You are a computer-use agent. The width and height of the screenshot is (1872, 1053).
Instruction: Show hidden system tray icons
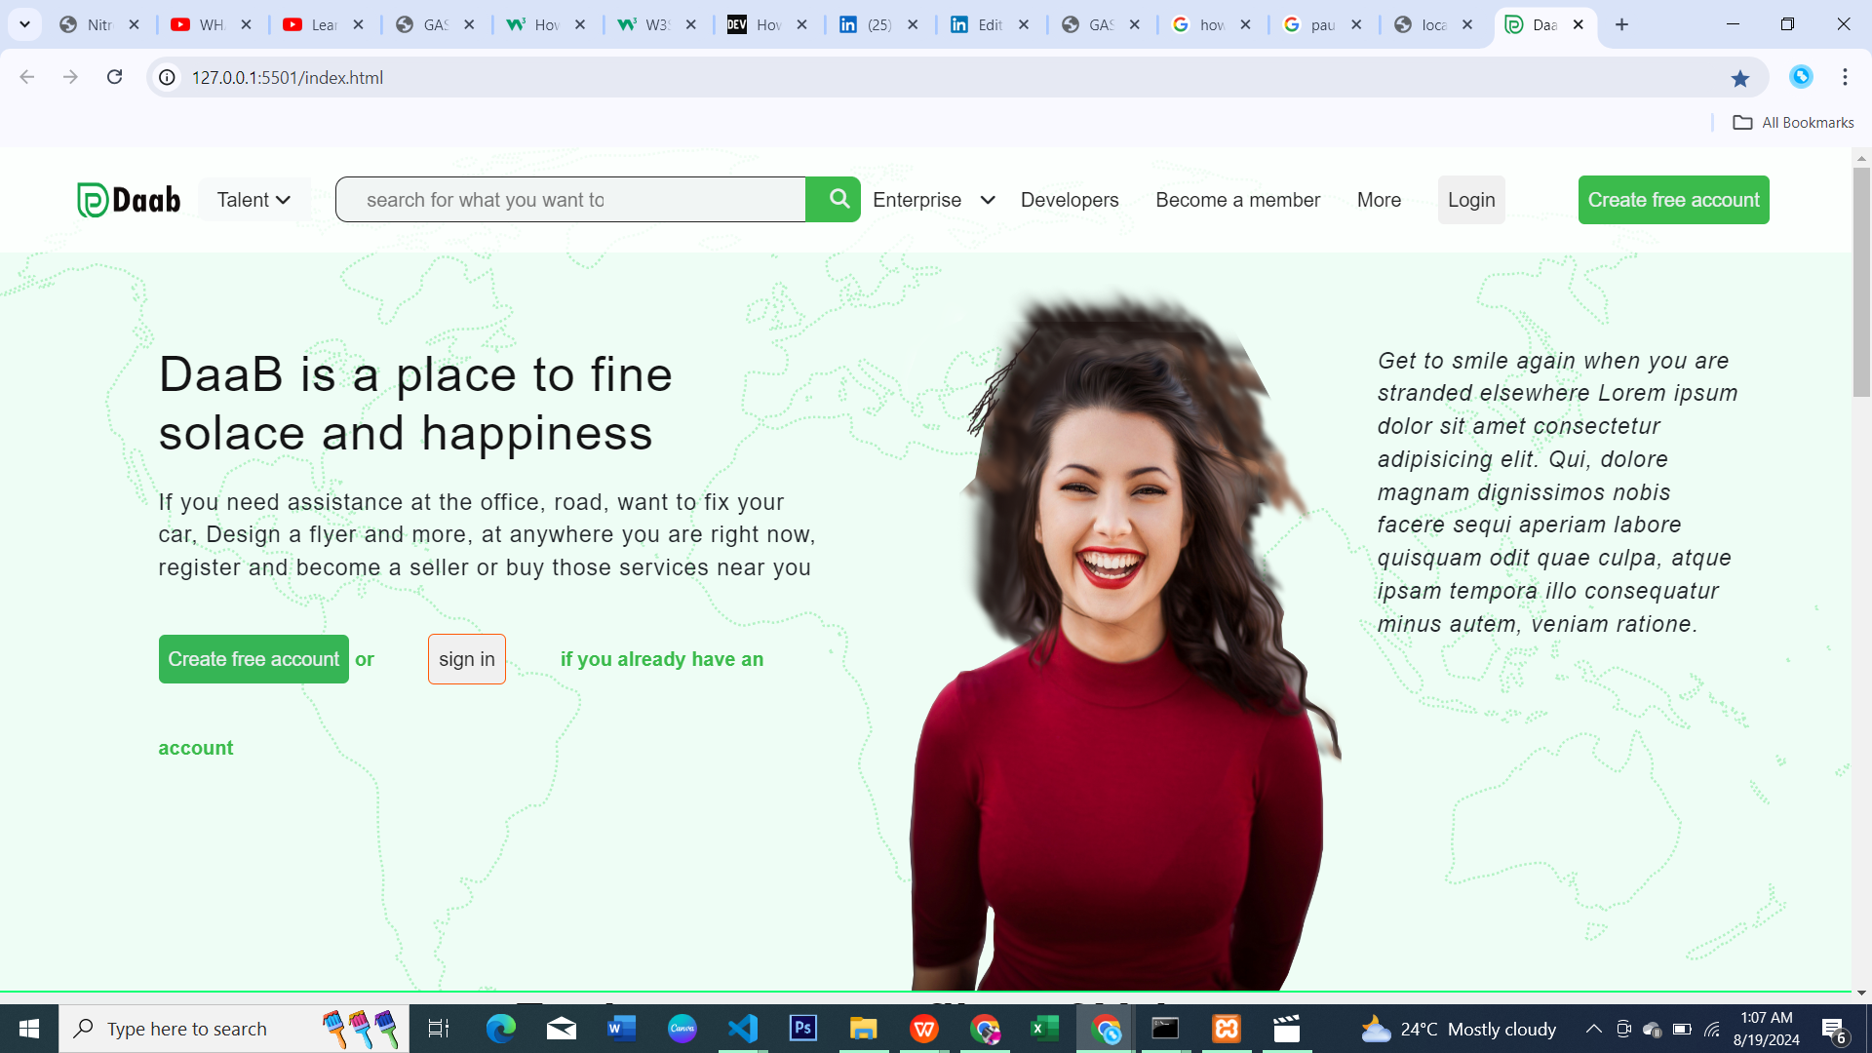[x=1593, y=1029]
